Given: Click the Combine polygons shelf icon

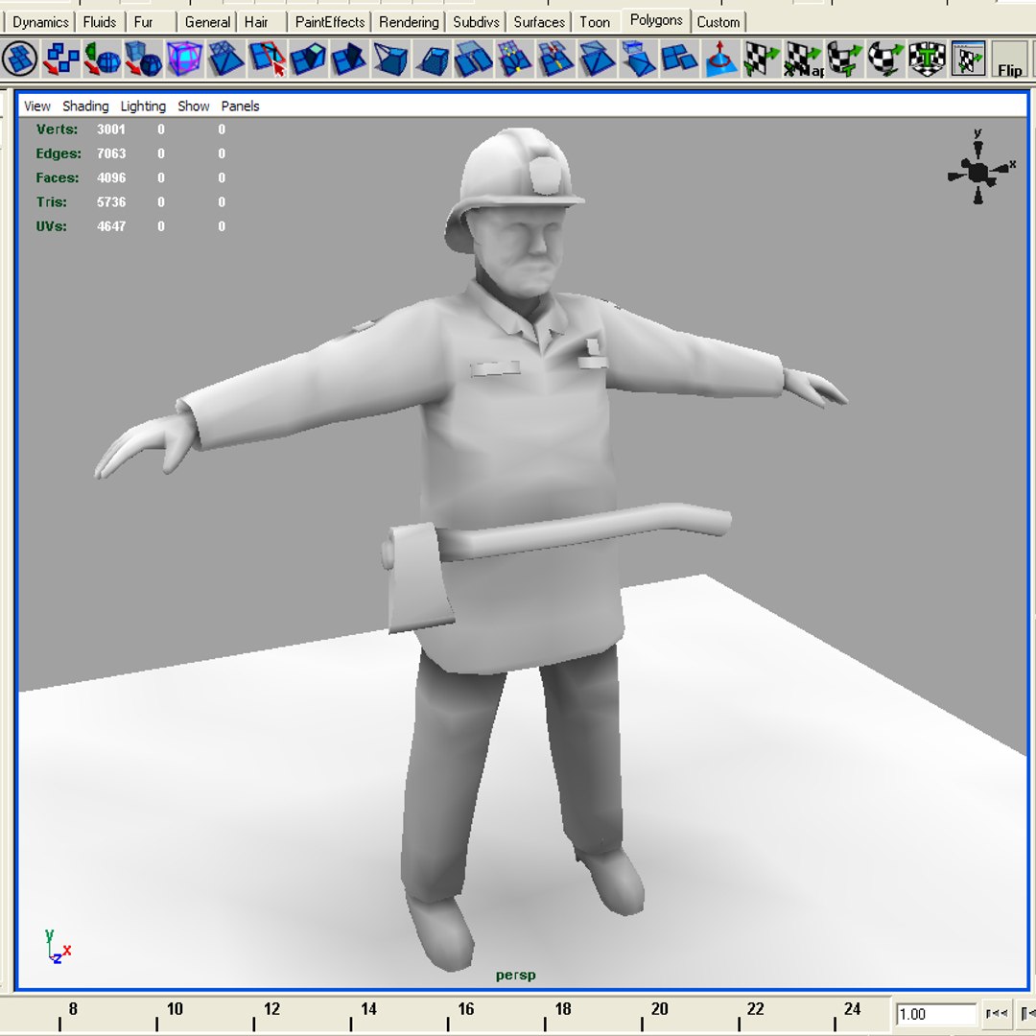Looking at the screenshot, I should click(60, 59).
